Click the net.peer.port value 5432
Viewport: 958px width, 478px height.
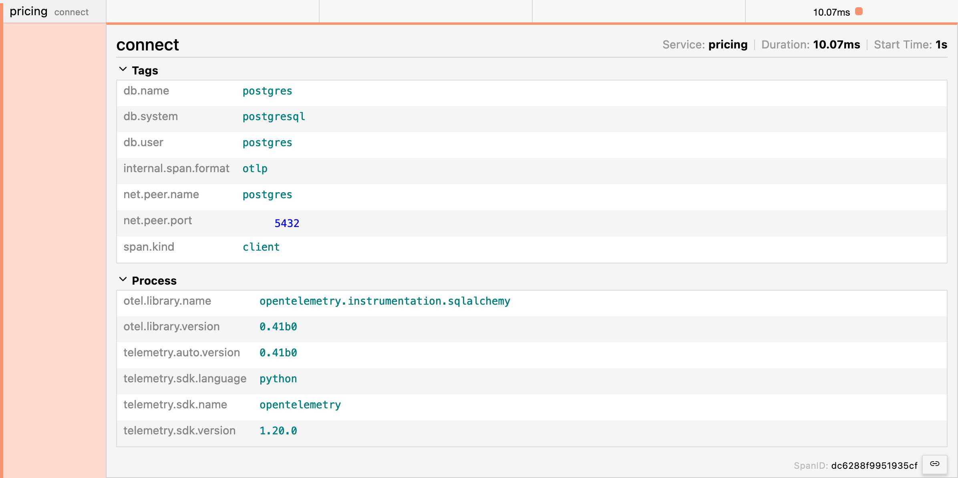(287, 223)
